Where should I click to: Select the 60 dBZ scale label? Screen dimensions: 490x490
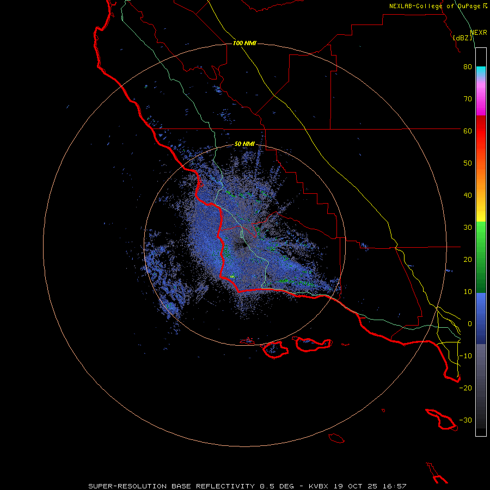468,131
